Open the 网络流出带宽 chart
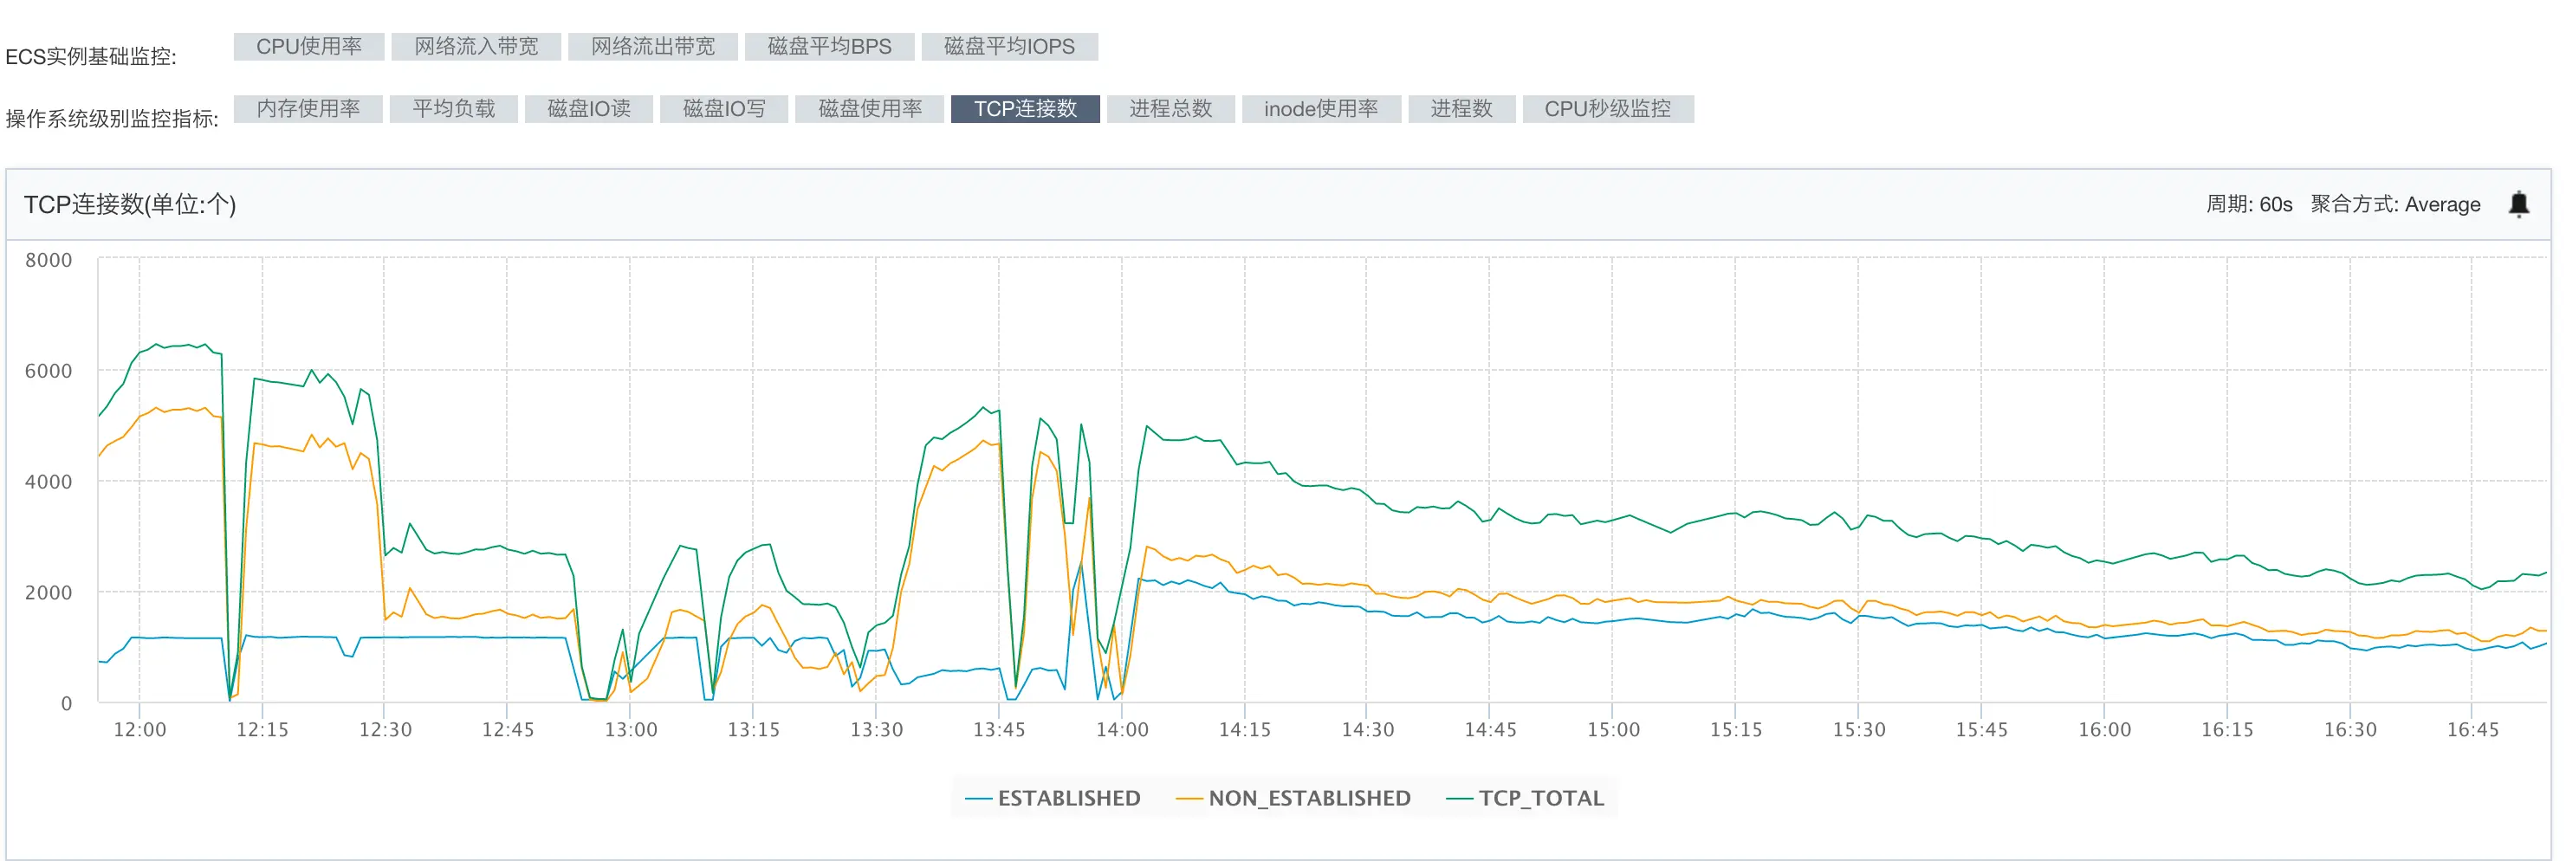Viewport: 2566px width, 861px height. pyautogui.click(x=652, y=47)
